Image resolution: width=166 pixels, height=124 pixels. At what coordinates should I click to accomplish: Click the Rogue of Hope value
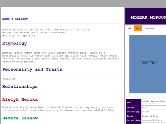tap(150, 116)
